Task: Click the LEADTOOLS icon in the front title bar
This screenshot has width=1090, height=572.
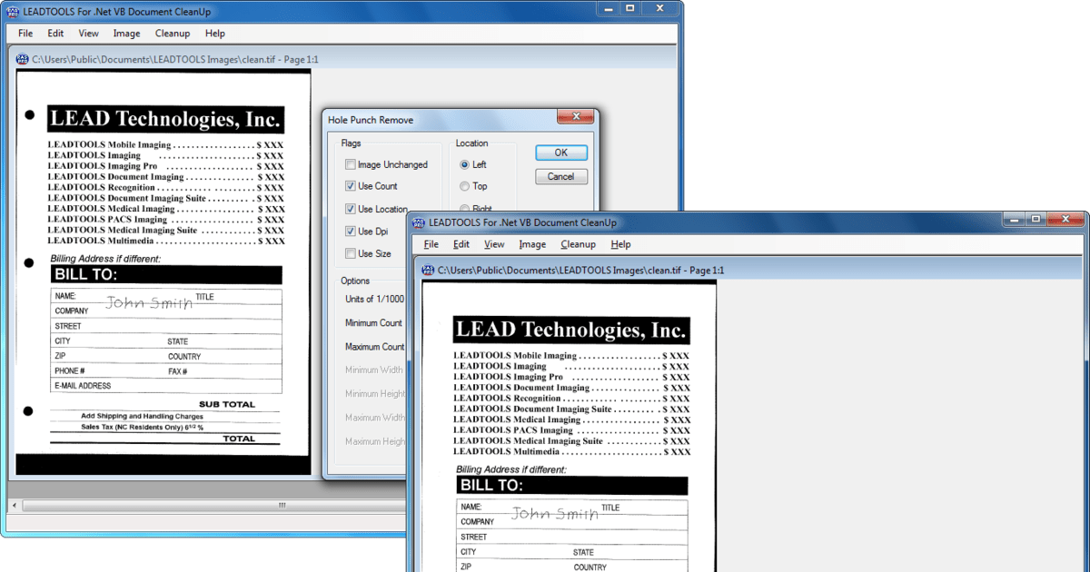Action: coord(421,222)
